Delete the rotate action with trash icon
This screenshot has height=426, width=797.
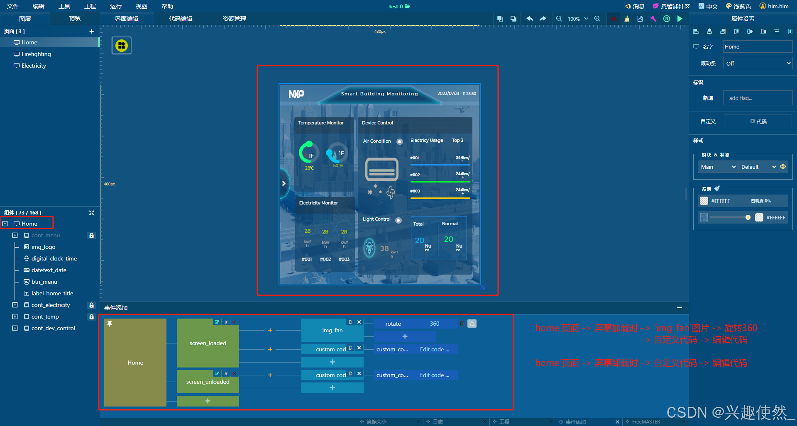click(x=462, y=324)
